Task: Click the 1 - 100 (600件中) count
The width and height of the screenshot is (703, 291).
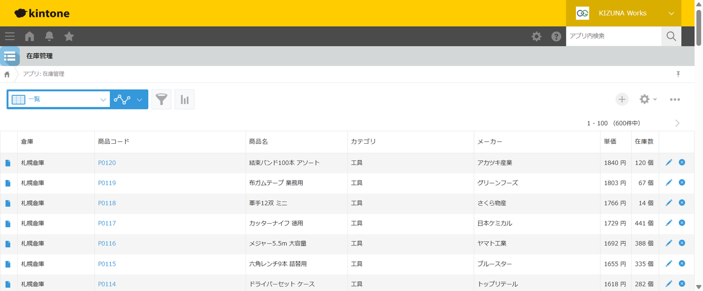Action: point(614,123)
